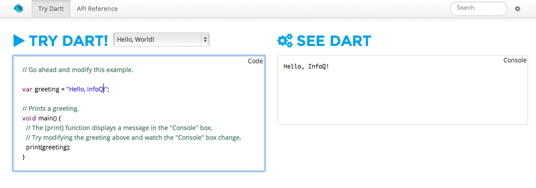
Task: Click the Hello, InfoQ! console output
Action: (x=306, y=67)
